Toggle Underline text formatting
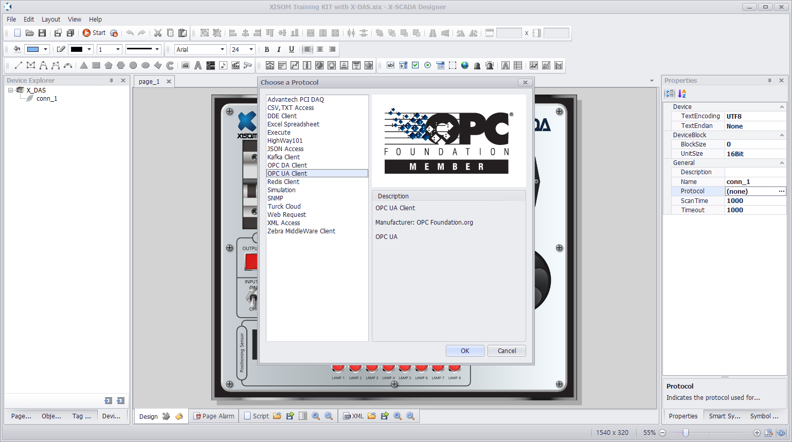 click(292, 49)
